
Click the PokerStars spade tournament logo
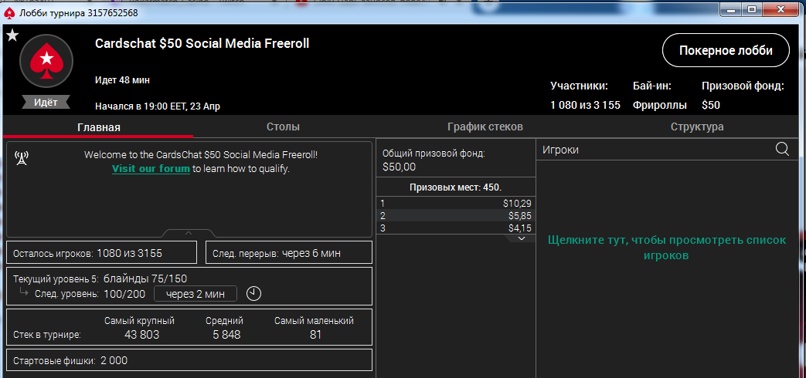click(x=46, y=60)
